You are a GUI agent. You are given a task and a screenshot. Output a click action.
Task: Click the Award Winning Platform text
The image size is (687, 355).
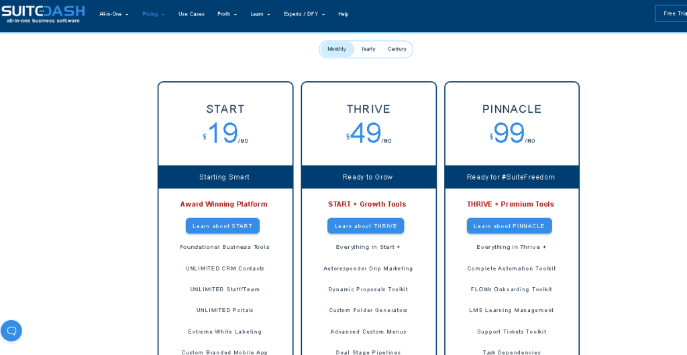point(223,204)
